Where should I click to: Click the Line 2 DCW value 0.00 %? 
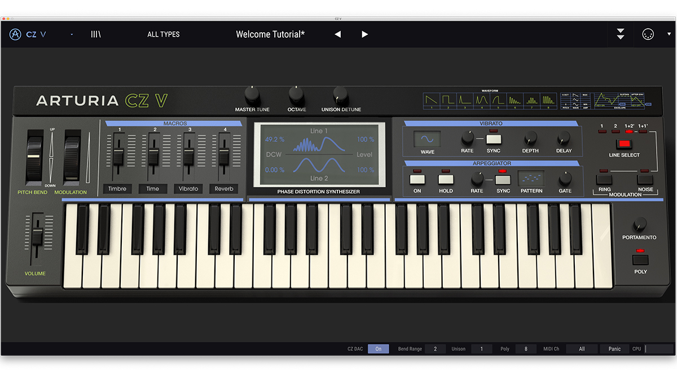pos(275,169)
